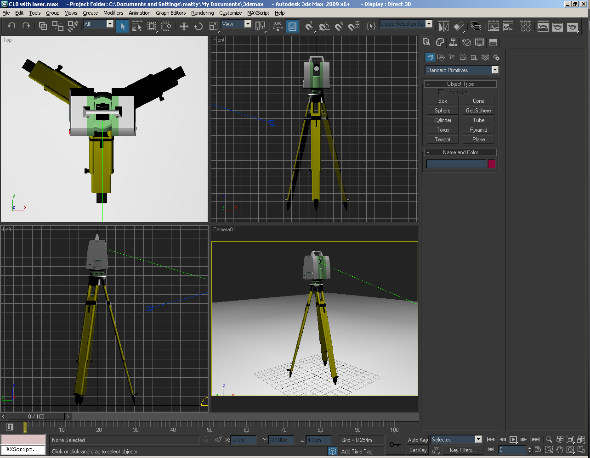
Task: Toggle the Spinner Snap button
Action: 354,26
